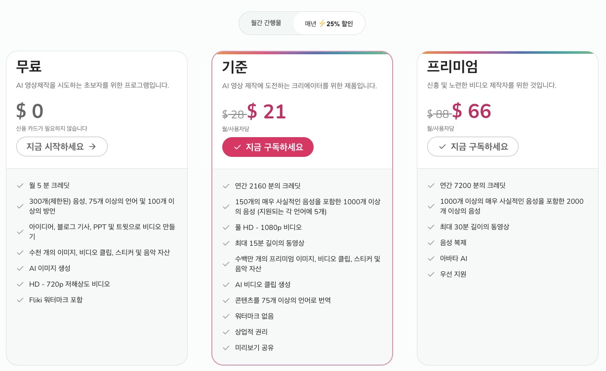The width and height of the screenshot is (606, 371).
Task: Click 지금 시작하세요 on the 무료 plan
Action: (62, 147)
